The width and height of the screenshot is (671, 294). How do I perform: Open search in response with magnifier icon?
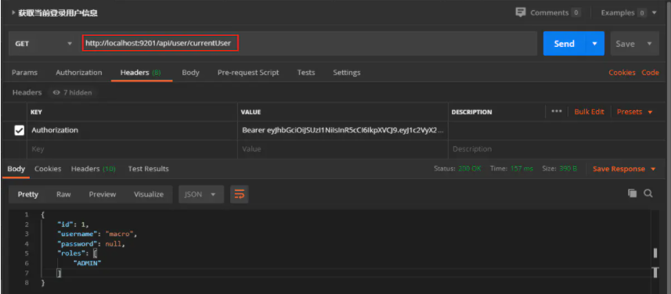(648, 194)
